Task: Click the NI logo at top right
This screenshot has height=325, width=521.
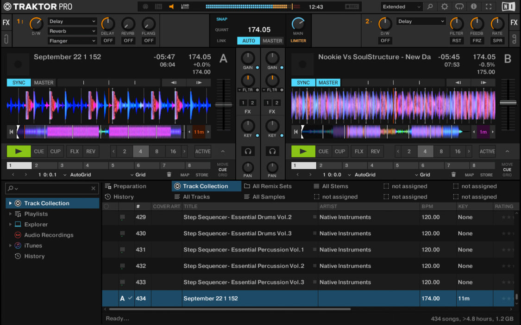Action: tap(509, 6)
